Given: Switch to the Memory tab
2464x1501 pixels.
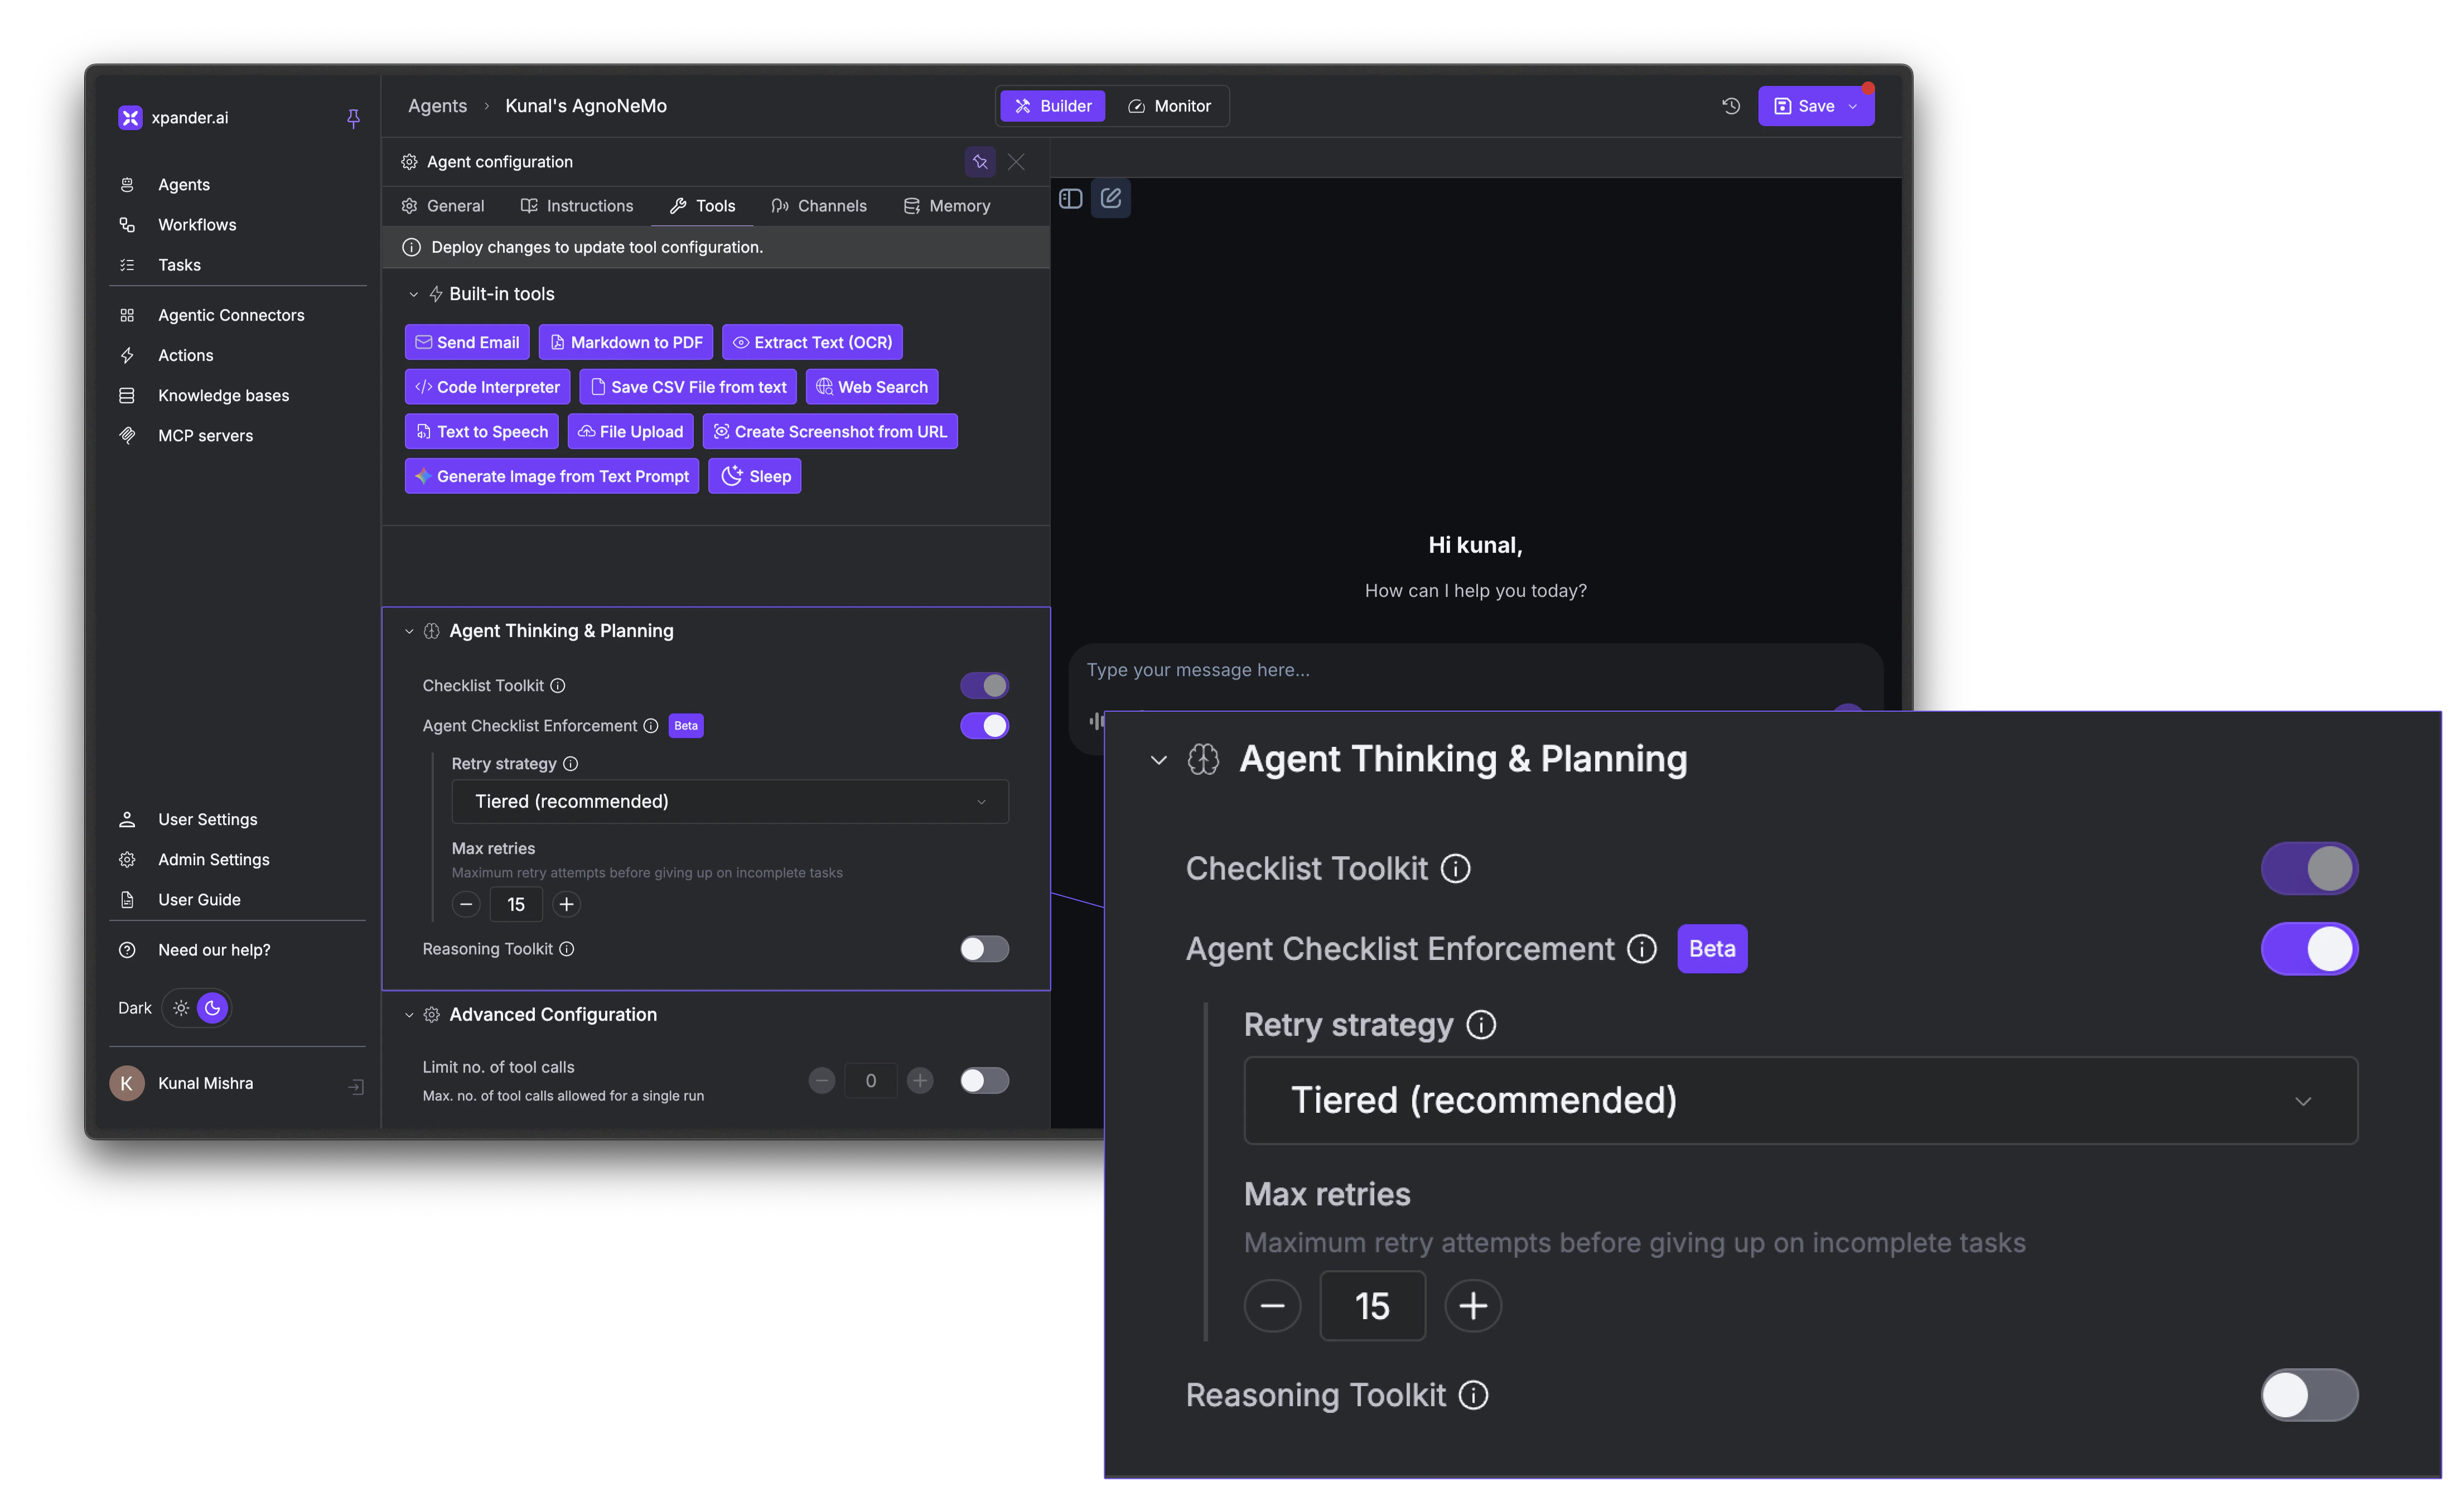Looking at the screenshot, I should (x=946, y=206).
